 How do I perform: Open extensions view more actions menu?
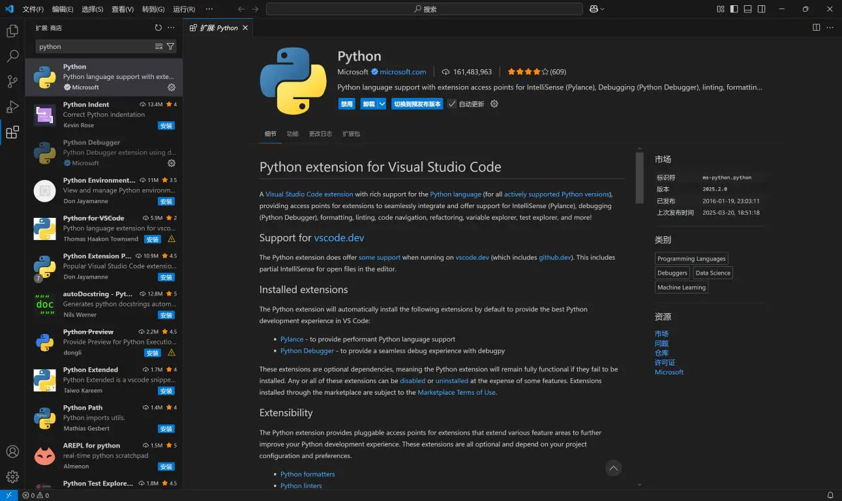tap(171, 28)
